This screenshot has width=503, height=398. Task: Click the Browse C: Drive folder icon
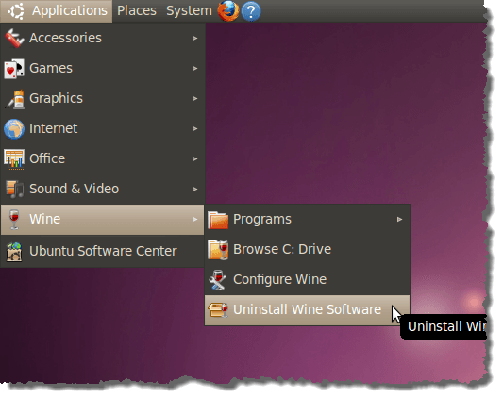click(218, 249)
